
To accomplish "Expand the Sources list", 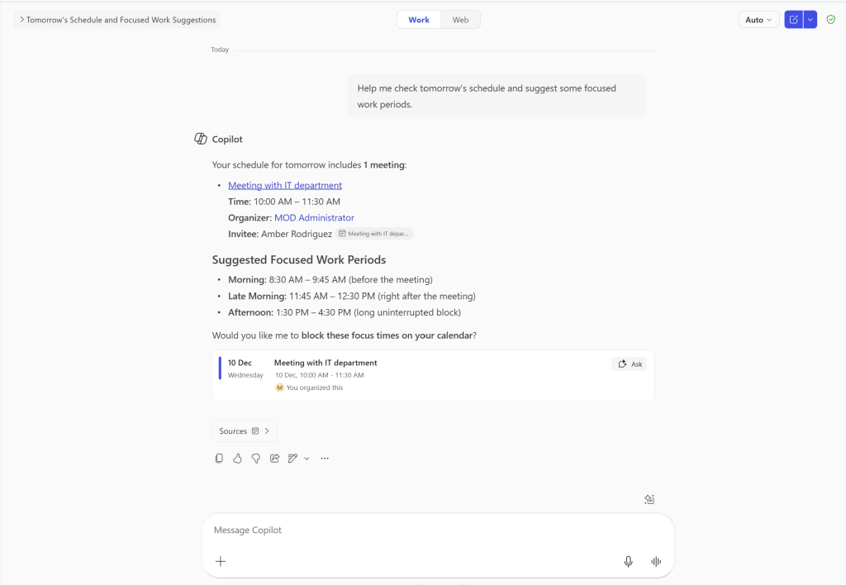I will [245, 431].
